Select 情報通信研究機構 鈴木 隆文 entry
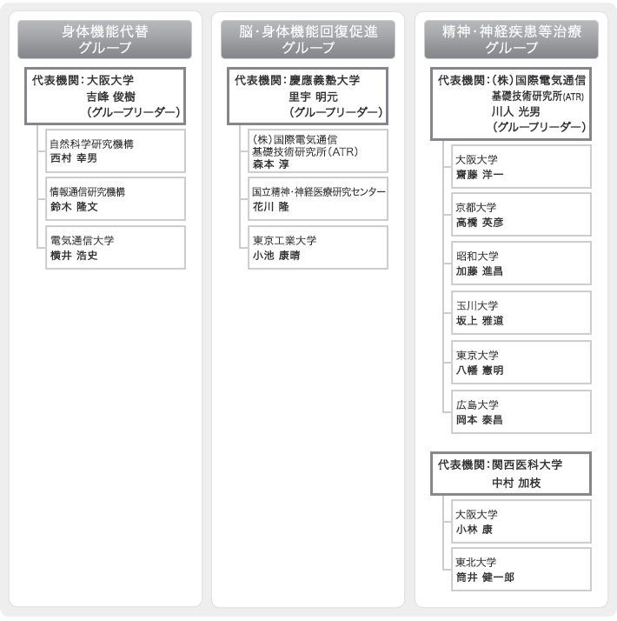This screenshot has width=617, height=621. click(116, 199)
